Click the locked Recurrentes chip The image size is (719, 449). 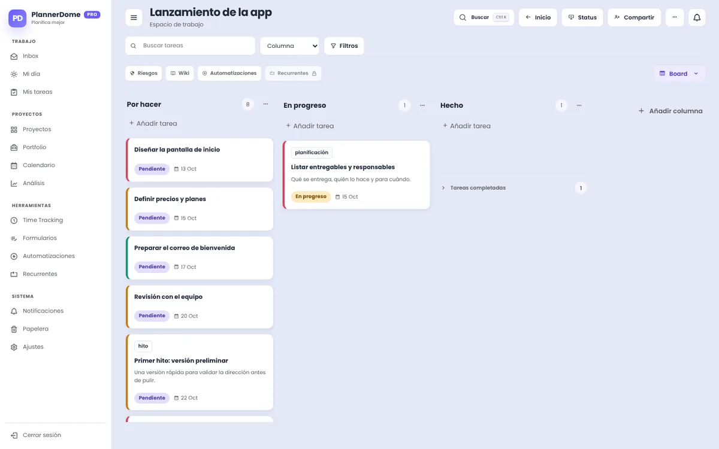(x=293, y=73)
